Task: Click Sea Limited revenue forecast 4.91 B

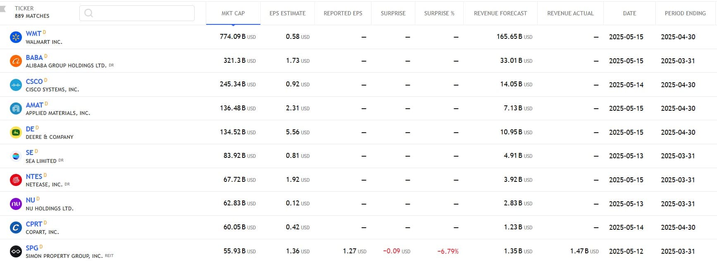Action: pos(518,156)
